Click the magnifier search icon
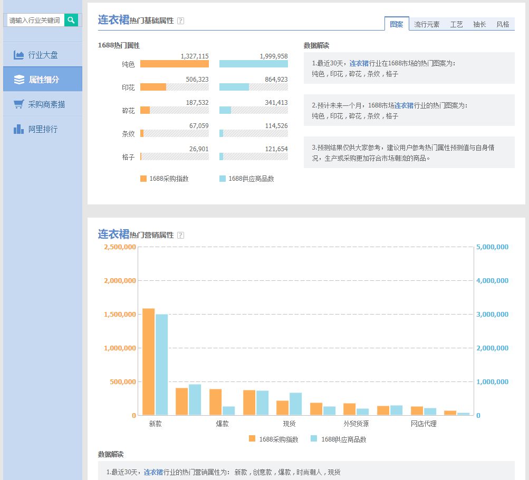The image size is (529, 480). [x=71, y=19]
